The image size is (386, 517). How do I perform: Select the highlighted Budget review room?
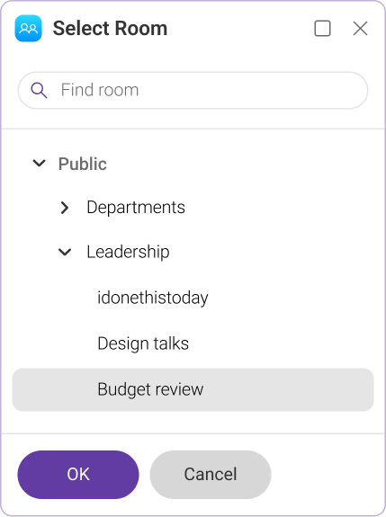193,389
